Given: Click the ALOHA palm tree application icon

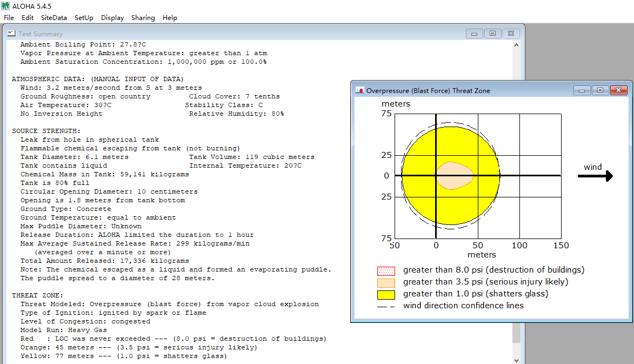Looking at the screenshot, I should (5, 6).
